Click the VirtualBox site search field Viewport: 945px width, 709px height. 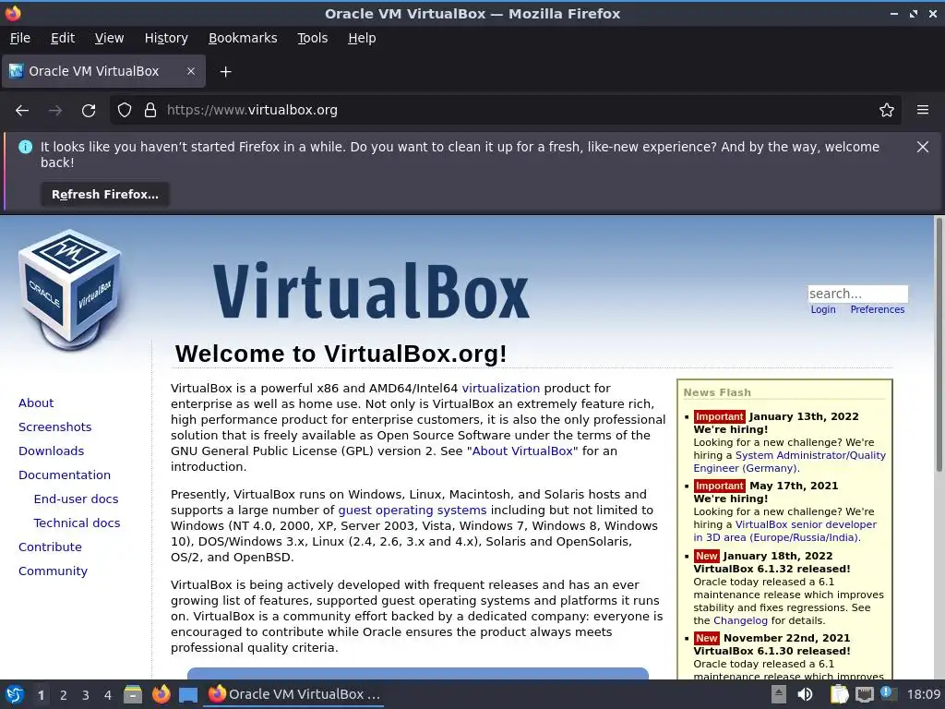click(857, 294)
